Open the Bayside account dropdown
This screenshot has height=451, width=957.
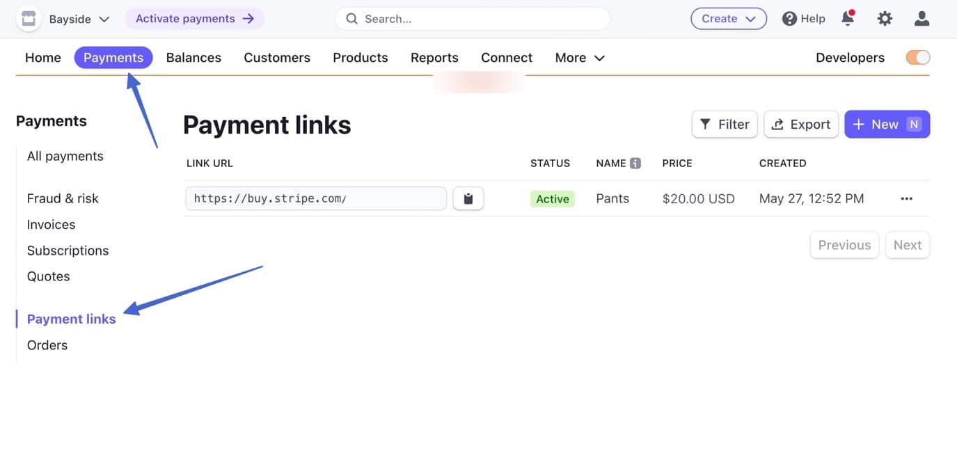(77, 19)
